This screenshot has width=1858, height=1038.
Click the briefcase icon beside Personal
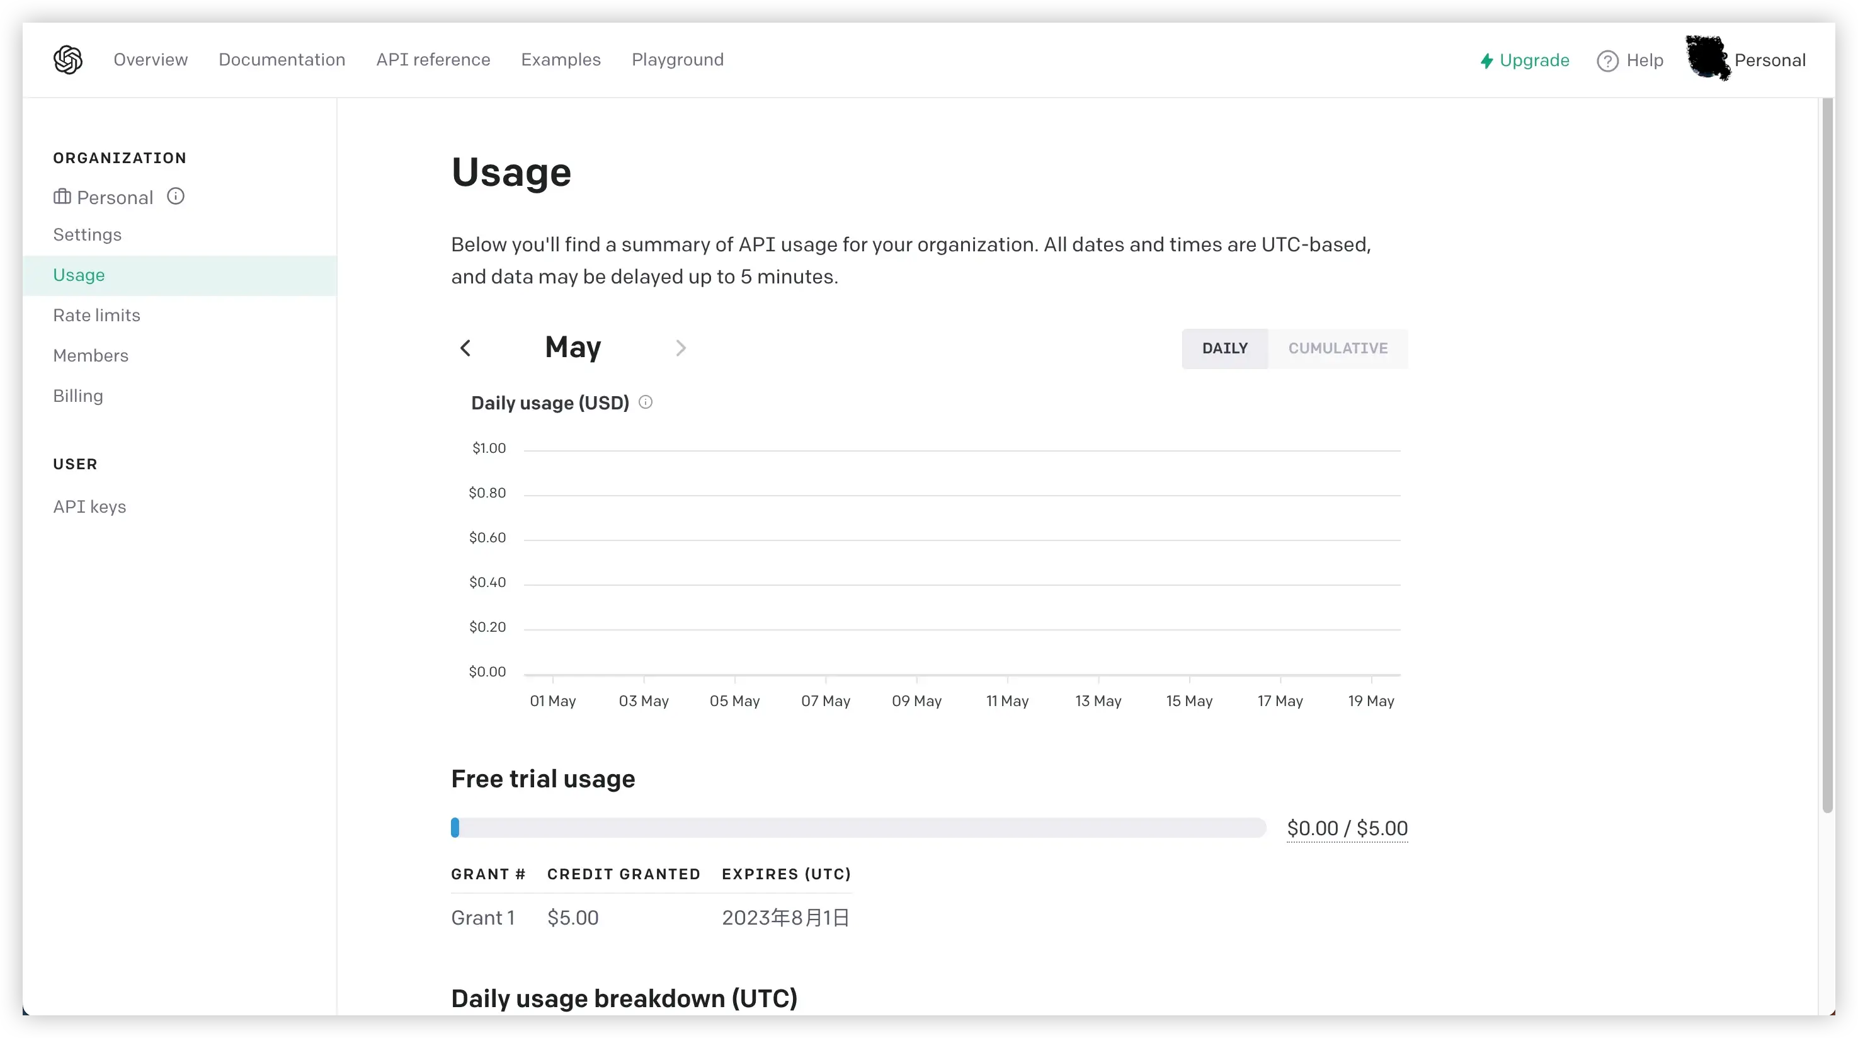point(62,197)
